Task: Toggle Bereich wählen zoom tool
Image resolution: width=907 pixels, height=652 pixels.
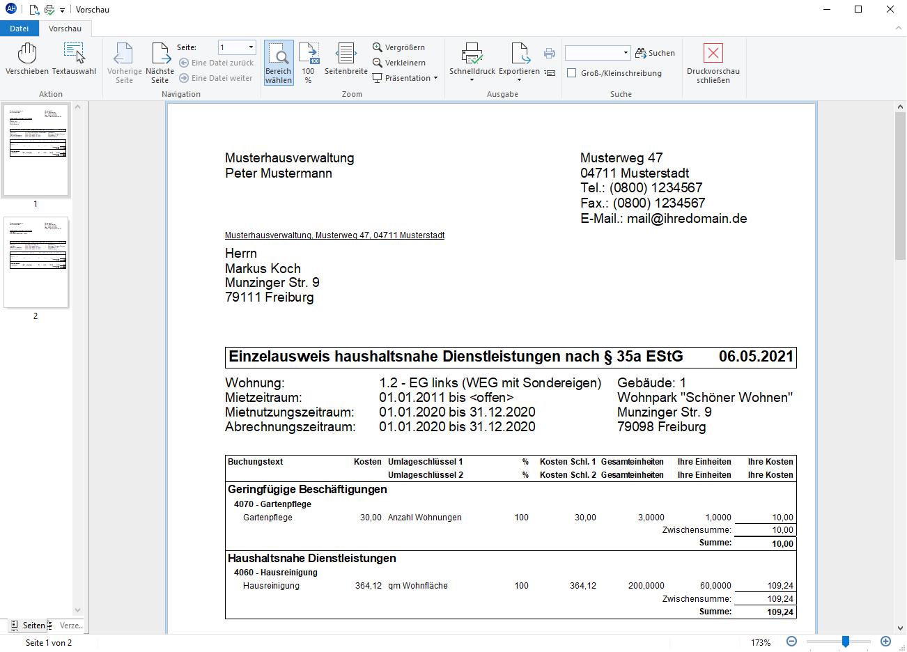Action: click(x=279, y=63)
